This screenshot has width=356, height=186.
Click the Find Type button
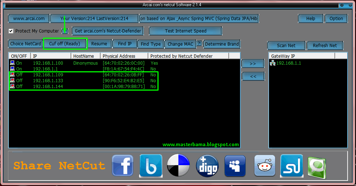coord(151,44)
